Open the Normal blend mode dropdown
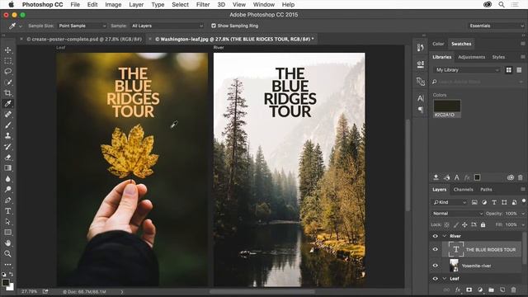The width and height of the screenshot is (528, 297). 457,214
